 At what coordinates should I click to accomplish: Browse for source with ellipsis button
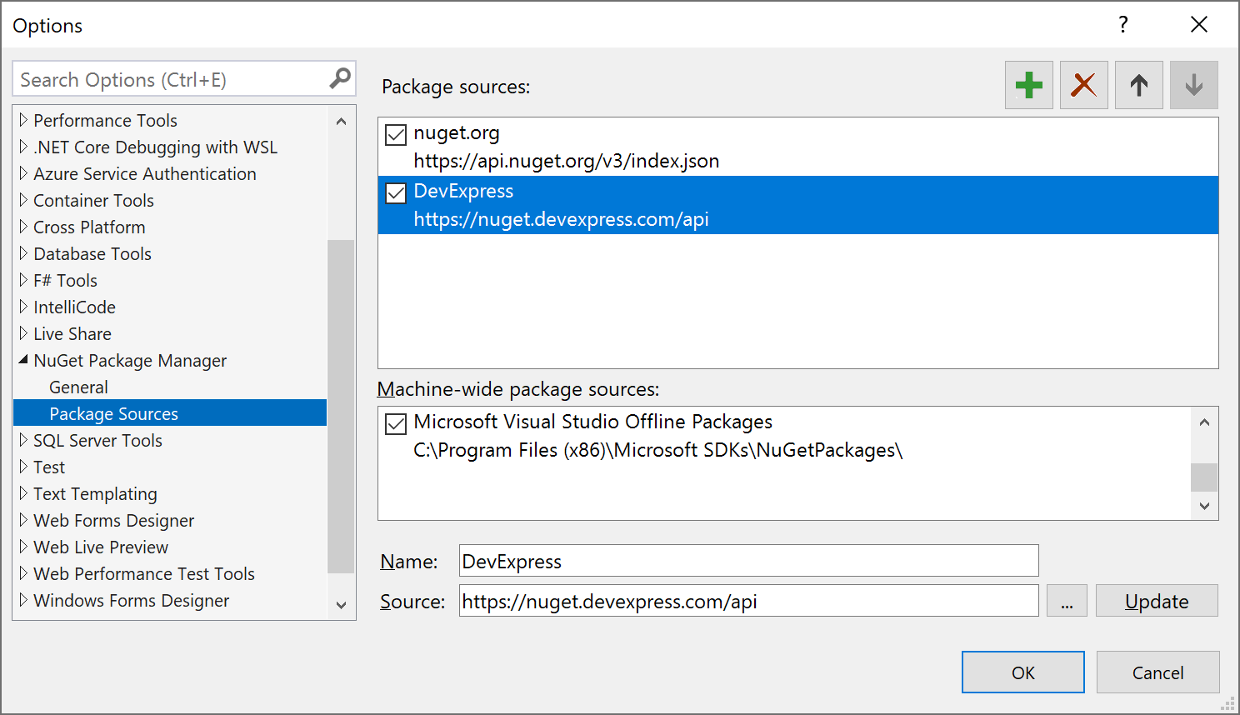(1067, 601)
